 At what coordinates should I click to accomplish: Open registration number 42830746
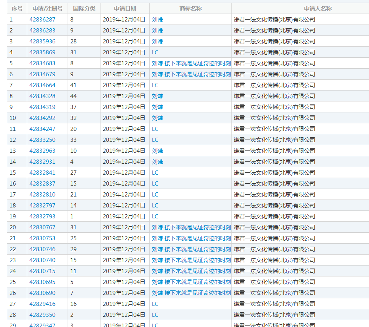pyautogui.click(x=42, y=249)
